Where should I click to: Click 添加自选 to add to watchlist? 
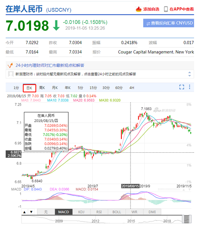151,9
